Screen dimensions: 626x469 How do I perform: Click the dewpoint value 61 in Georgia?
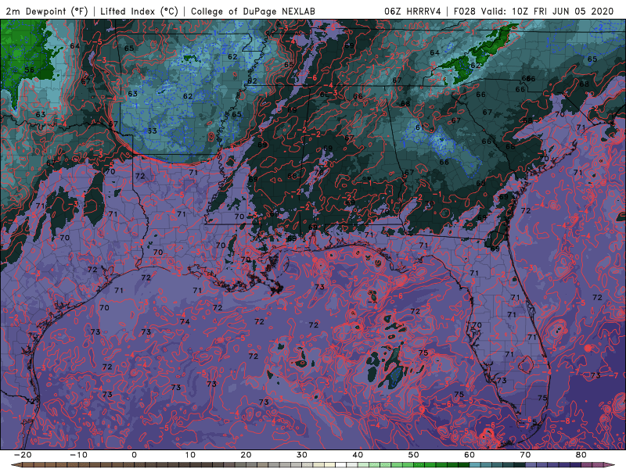point(419,127)
